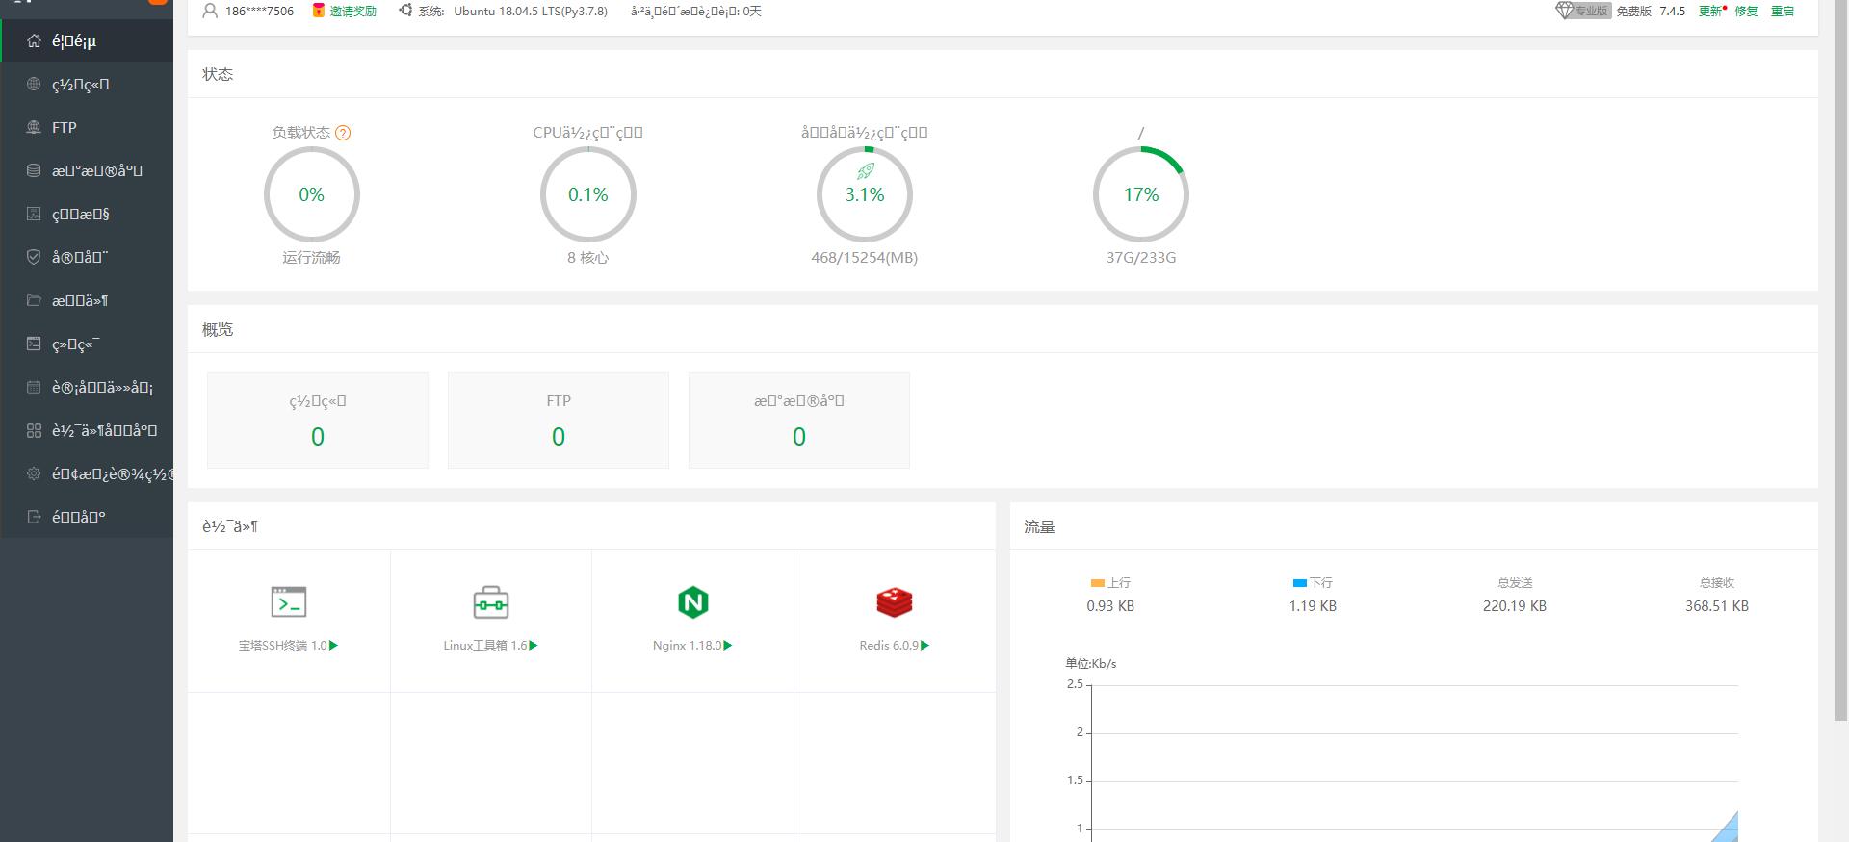The height and width of the screenshot is (842, 1849).
Task: Click the 0.1% CPU usage gauge
Action: pos(587,194)
